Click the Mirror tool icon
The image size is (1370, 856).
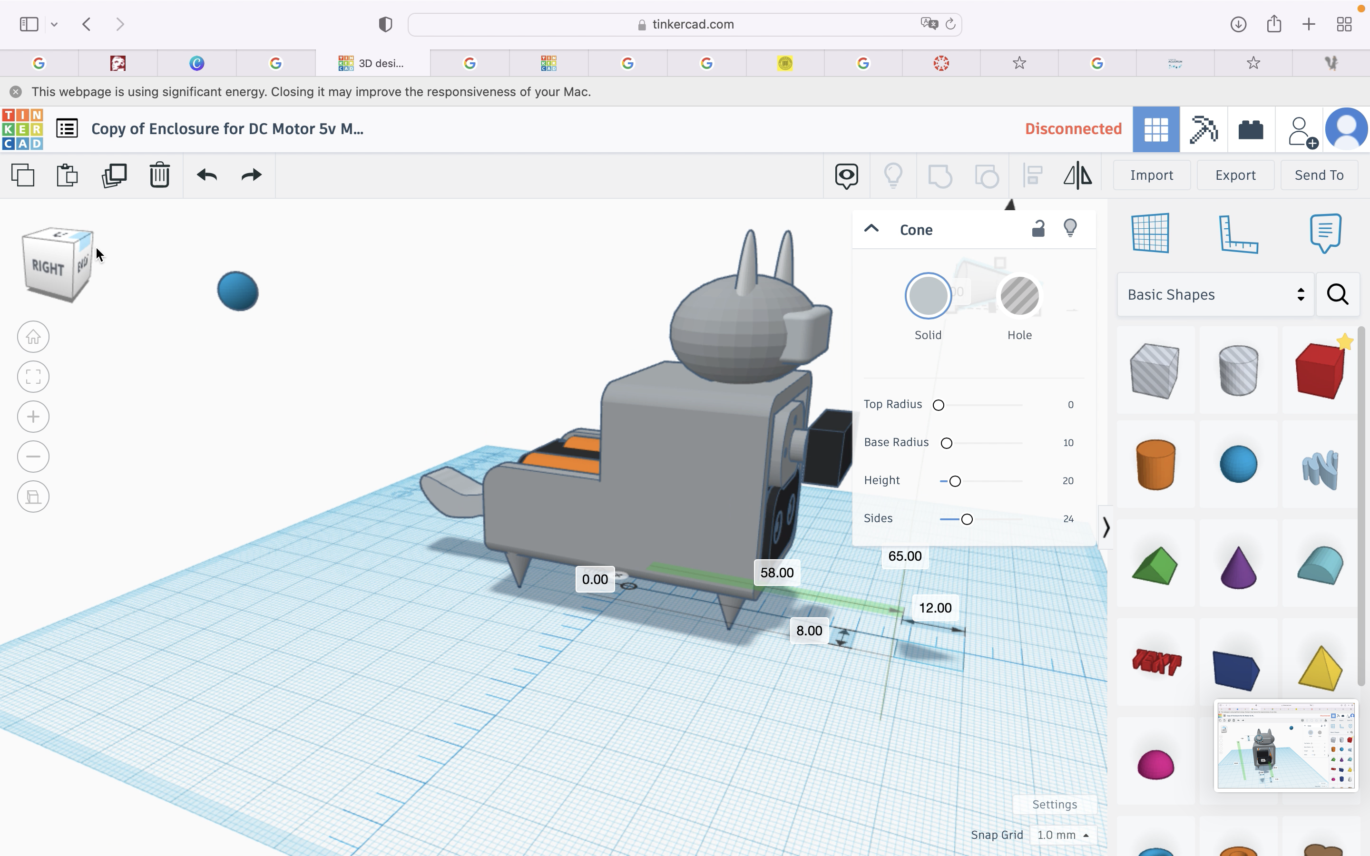point(1077,175)
